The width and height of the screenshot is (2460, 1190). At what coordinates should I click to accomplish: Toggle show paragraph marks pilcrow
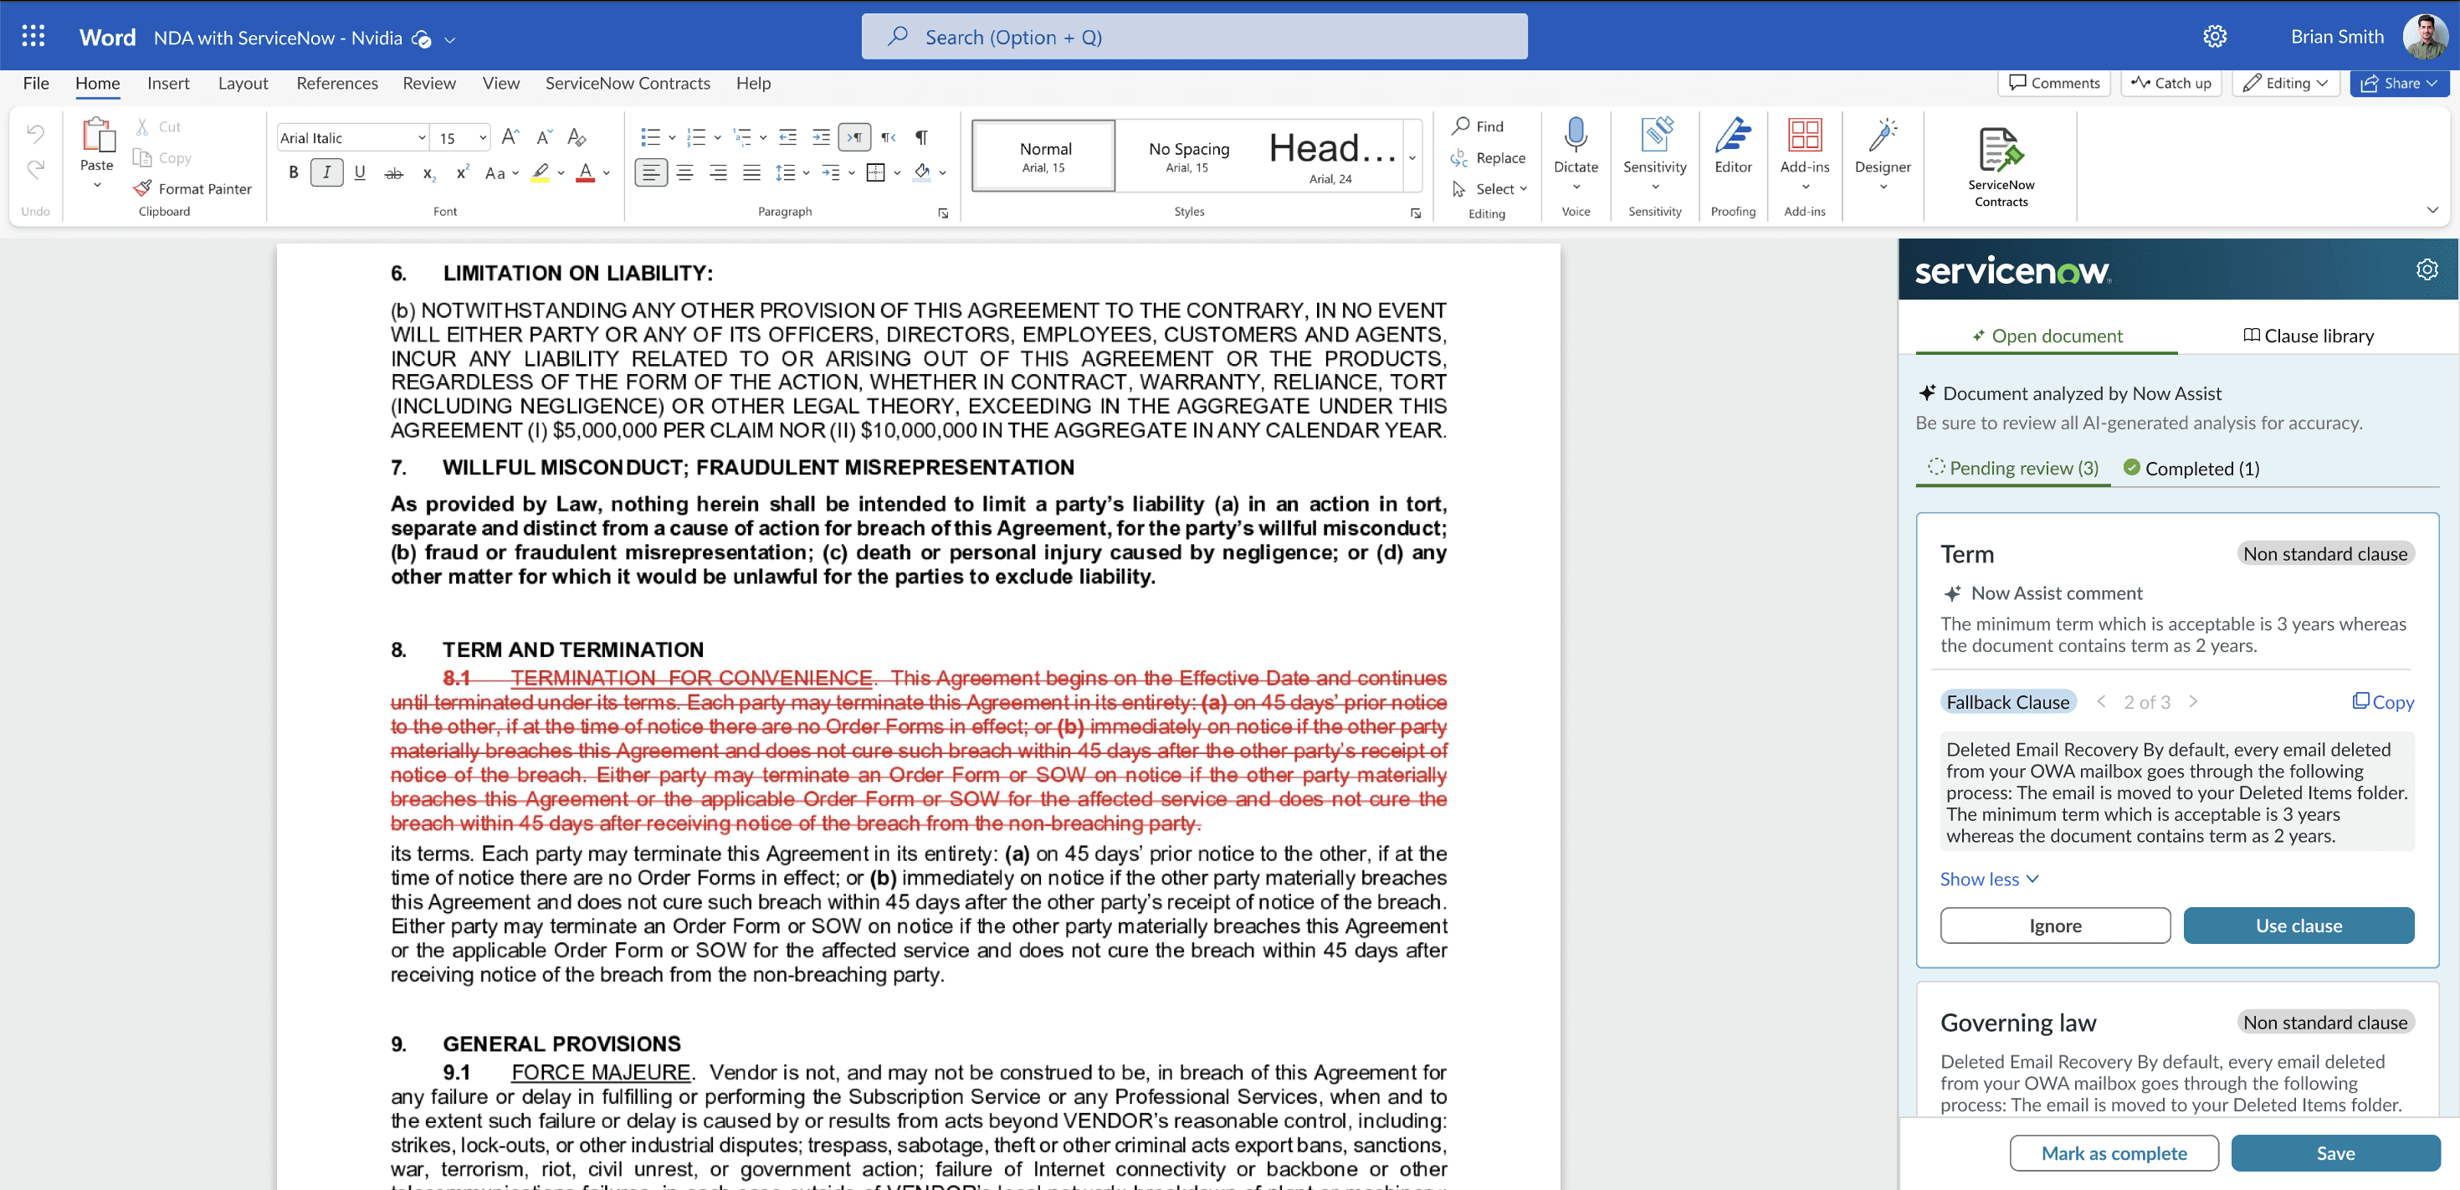(920, 137)
